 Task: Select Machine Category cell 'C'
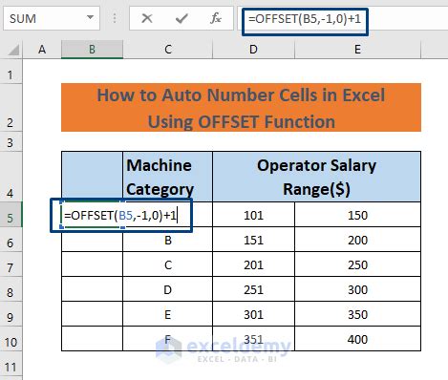(x=167, y=264)
